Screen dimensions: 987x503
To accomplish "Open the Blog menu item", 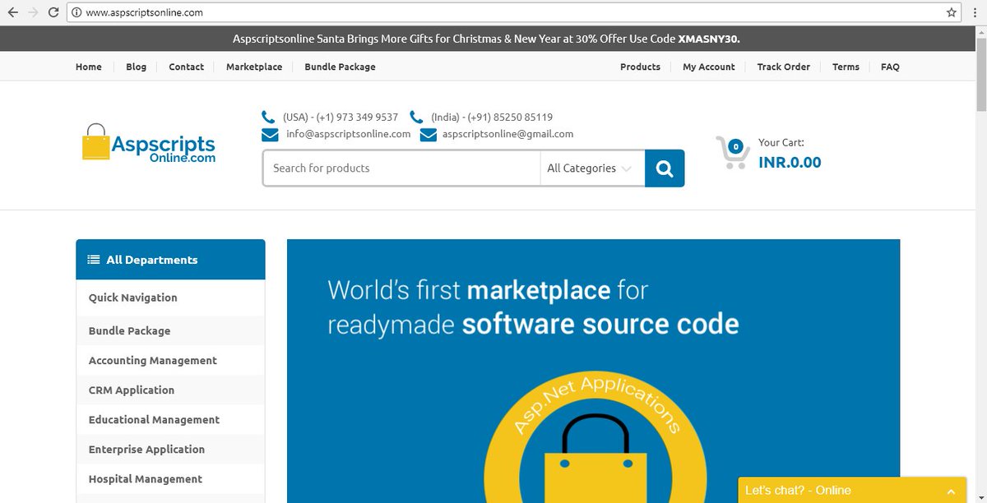I will [x=137, y=67].
